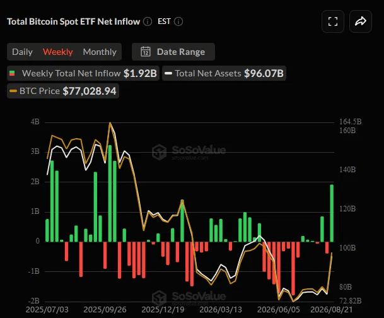Click the latest tall green bar at chart end
Image resolution: width=384 pixels, height=318 pixels.
coord(332,213)
